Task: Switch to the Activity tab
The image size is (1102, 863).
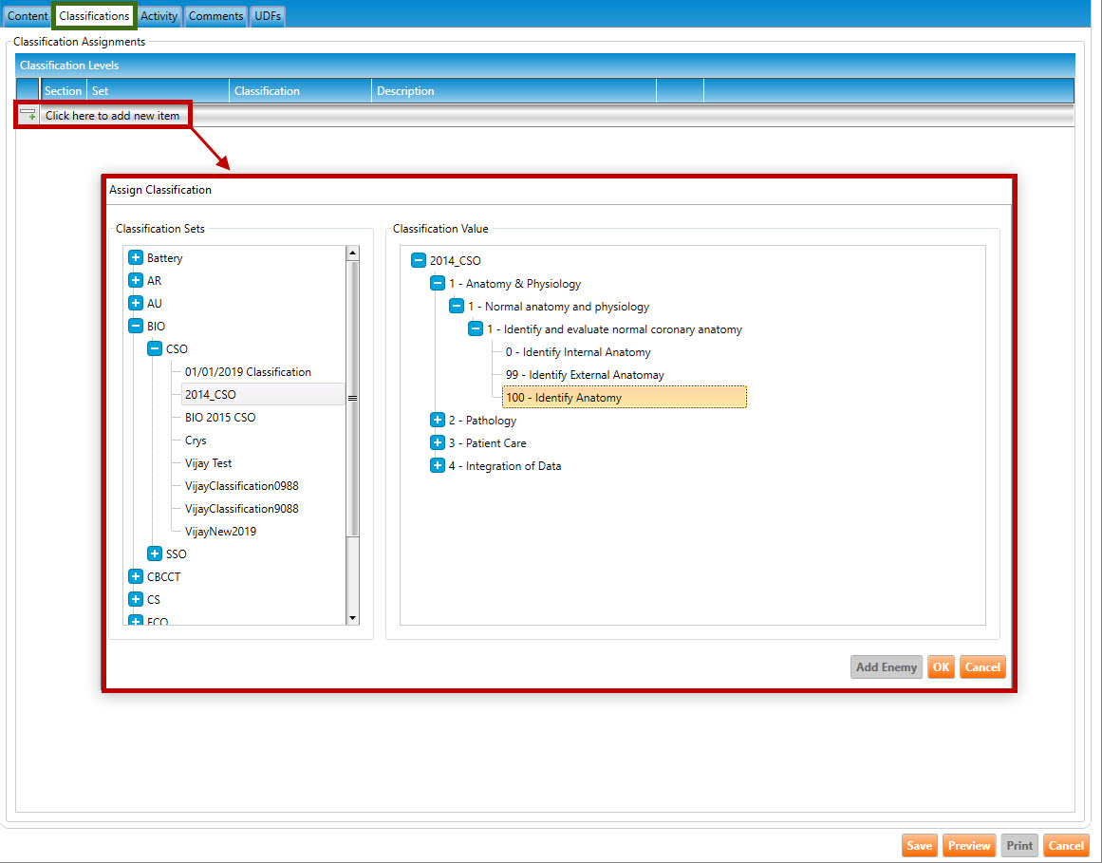Action: tap(159, 16)
